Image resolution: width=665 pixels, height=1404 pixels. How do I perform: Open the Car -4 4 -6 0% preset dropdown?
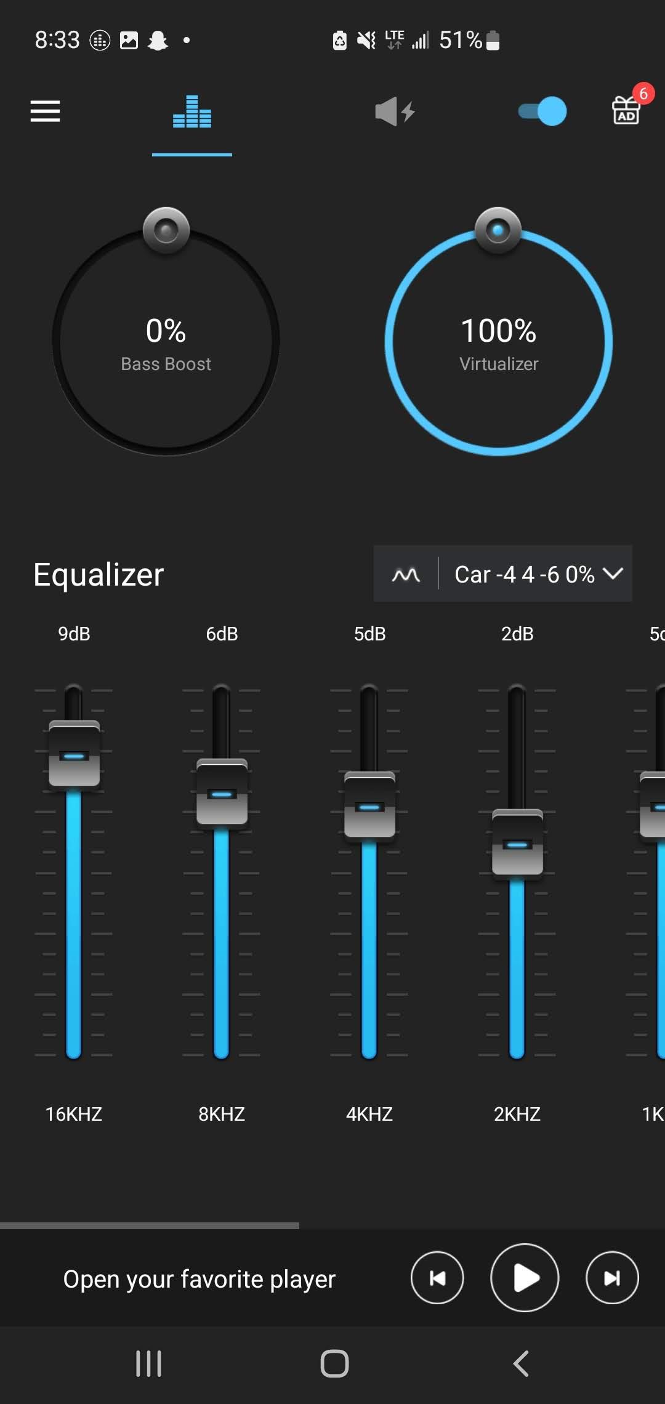click(x=524, y=574)
